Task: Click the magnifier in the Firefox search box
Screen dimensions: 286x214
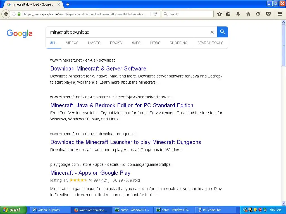Action: pos(165,14)
